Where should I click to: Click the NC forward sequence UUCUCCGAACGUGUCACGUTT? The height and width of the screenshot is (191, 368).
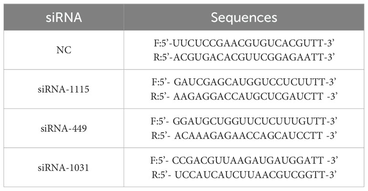pos(248,44)
